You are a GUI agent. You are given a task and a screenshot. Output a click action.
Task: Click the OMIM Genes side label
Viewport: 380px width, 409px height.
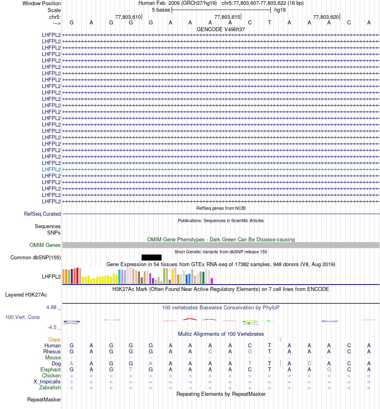pos(45,245)
